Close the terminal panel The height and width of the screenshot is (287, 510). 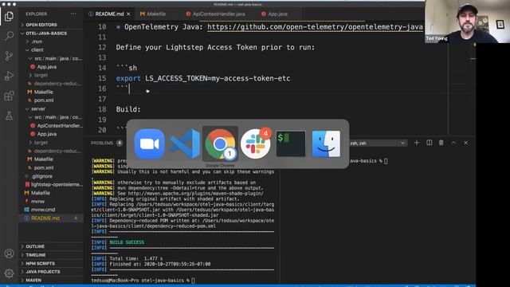(x=465, y=143)
